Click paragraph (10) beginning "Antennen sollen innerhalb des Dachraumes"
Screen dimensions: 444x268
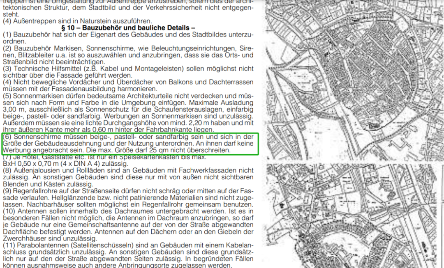click(x=128, y=224)
